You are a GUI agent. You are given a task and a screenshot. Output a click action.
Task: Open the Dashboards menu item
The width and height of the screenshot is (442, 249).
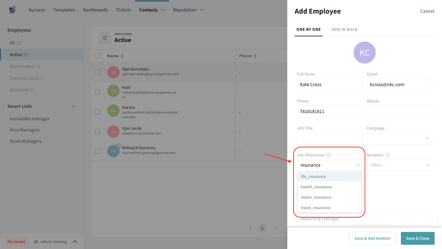[x=96, y=10]
